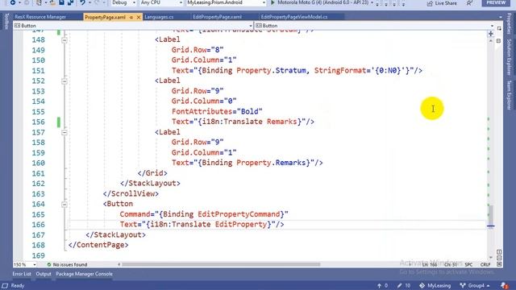Image resolution: width=516 pixels, height=290 pixels.
Task: Click the PREVIEW button
Action: click(x=496, y=2)
